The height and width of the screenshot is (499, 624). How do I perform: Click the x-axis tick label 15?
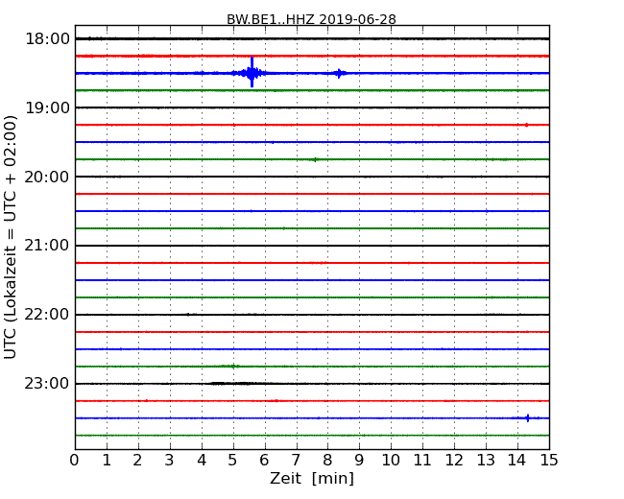point(549,461)
